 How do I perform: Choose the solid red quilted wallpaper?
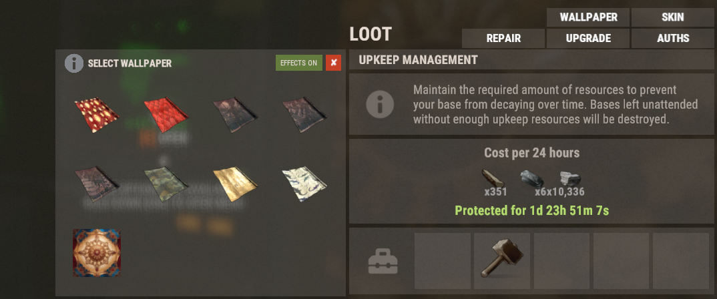coord(166,114)
